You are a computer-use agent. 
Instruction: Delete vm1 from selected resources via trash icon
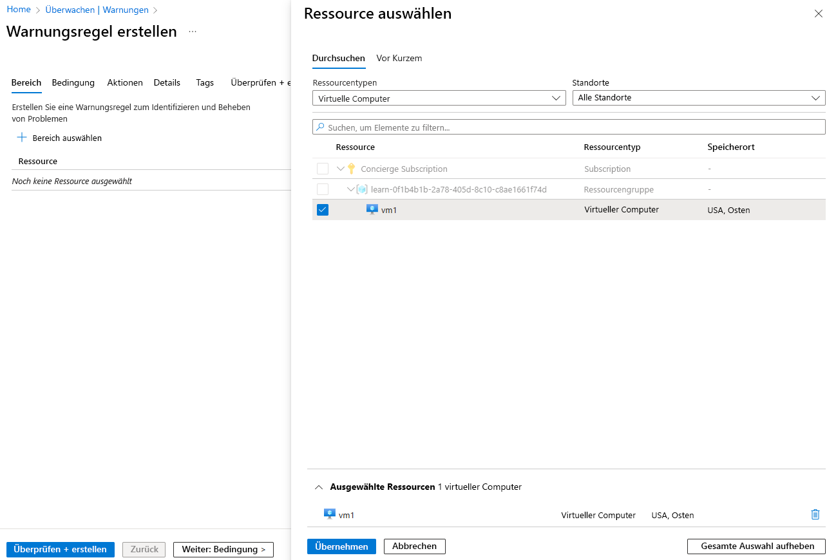[x=815, y=514]
